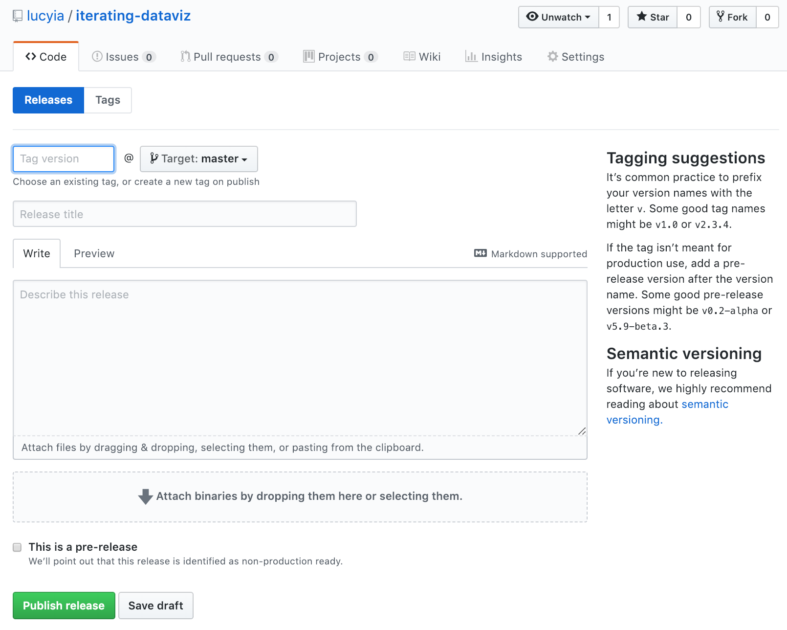787x630 pixels.
Task: Switch to the Preview tab
Action: point(94,253)
